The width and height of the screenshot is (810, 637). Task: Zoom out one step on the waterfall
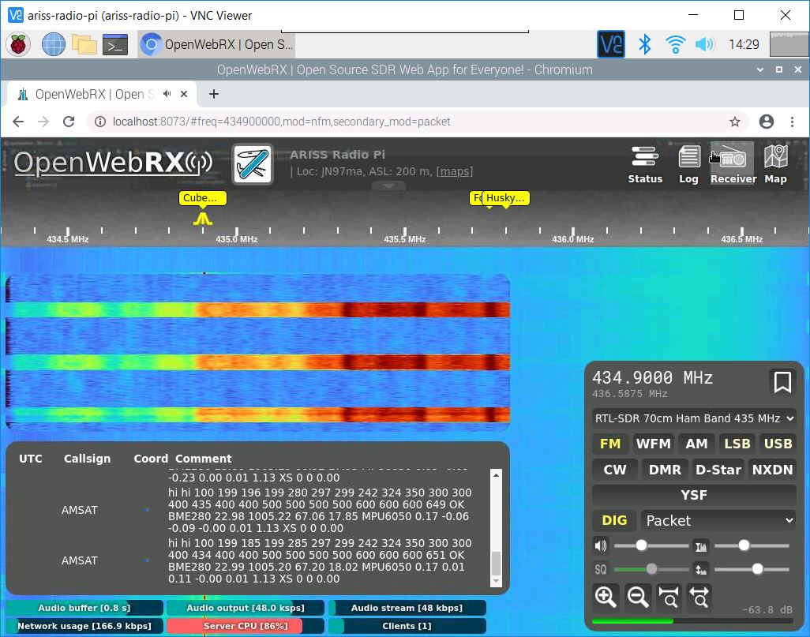(637, 597)
